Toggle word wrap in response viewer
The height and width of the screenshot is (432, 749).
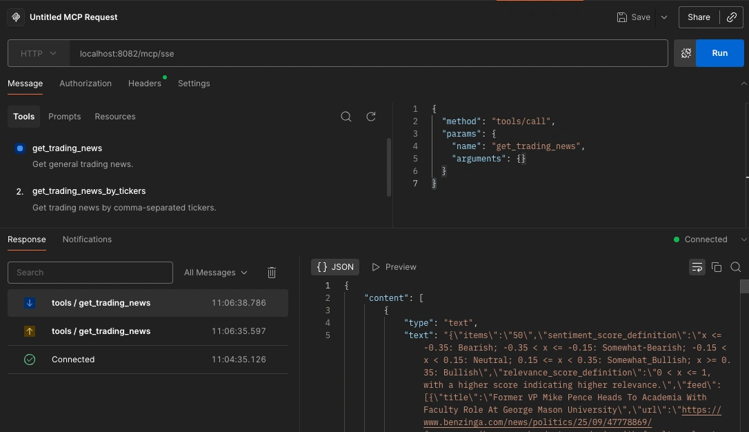pyautogui.click(x=697, y=267)
